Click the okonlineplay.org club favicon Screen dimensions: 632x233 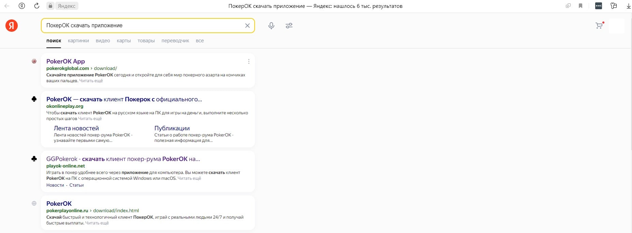pos(34,99)
